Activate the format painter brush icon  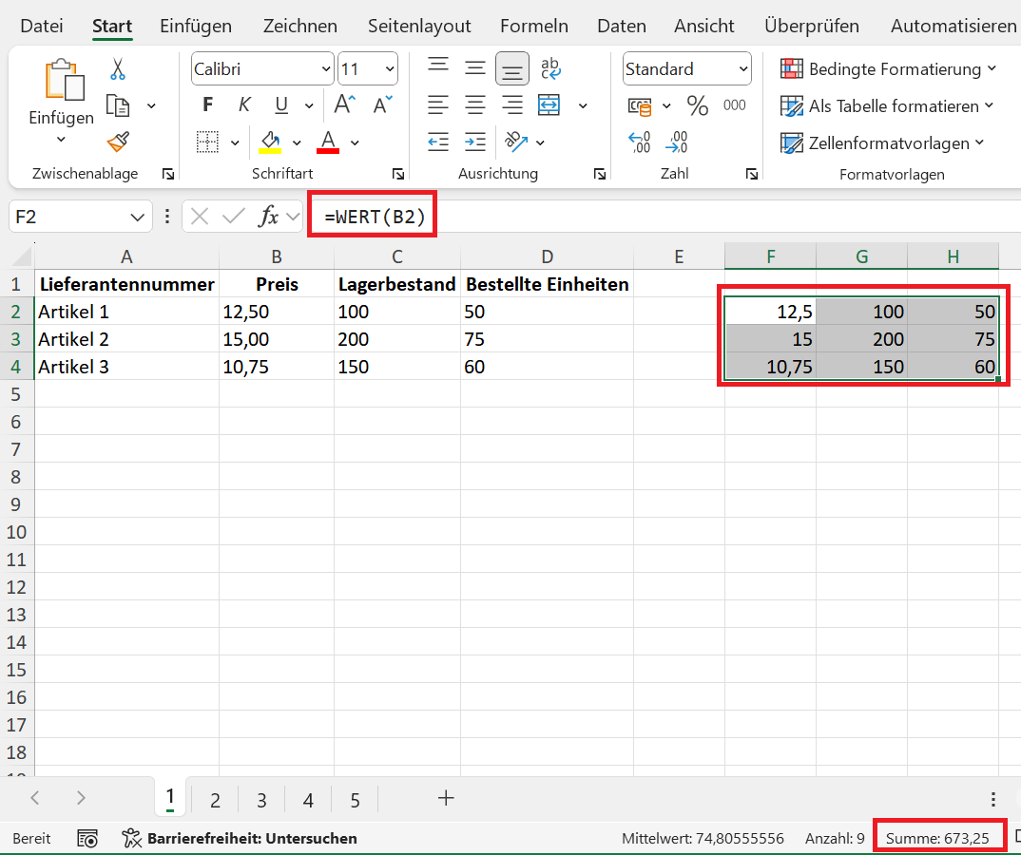pos(118,142)
